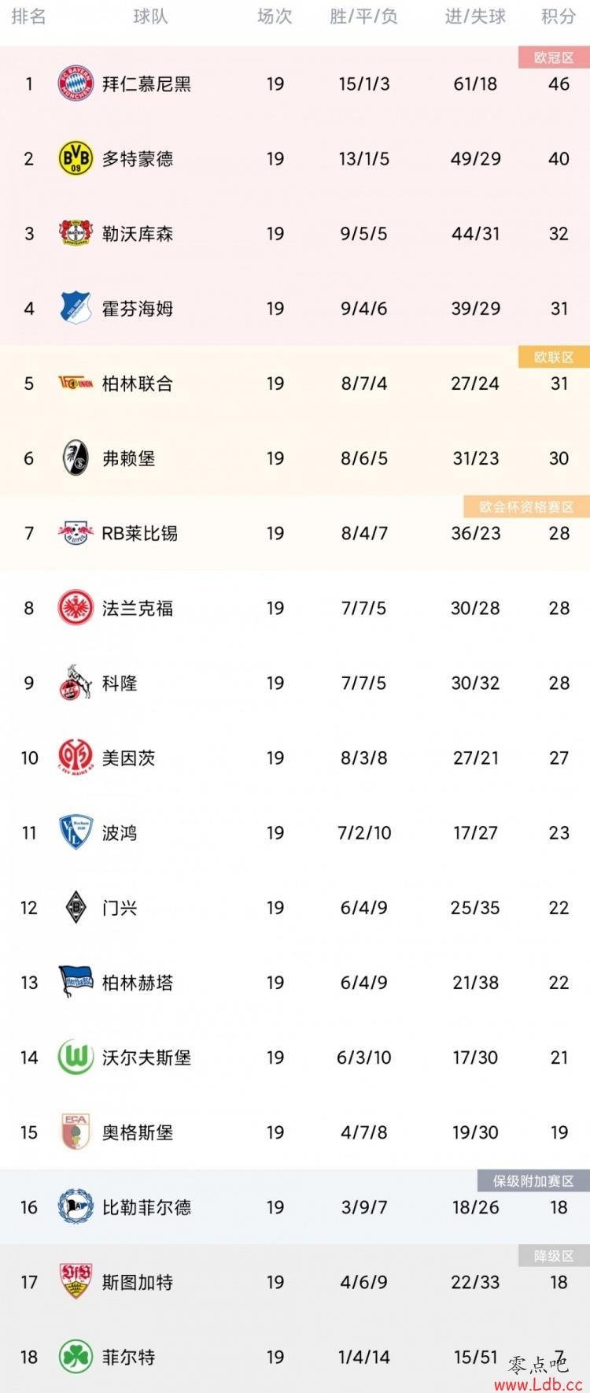The image size is (590, 1393).
Task: Open the 柏林赫塔 team name link
Action: point(138,983)
